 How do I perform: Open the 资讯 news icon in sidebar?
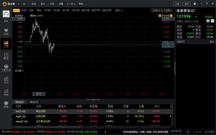(6, 80)
